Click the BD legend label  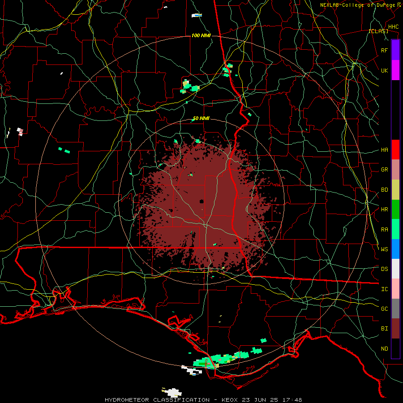[384, 190]
